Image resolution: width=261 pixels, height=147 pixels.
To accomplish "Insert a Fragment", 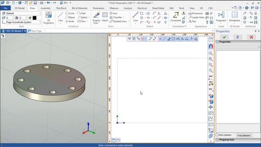I will click(221, 17).
